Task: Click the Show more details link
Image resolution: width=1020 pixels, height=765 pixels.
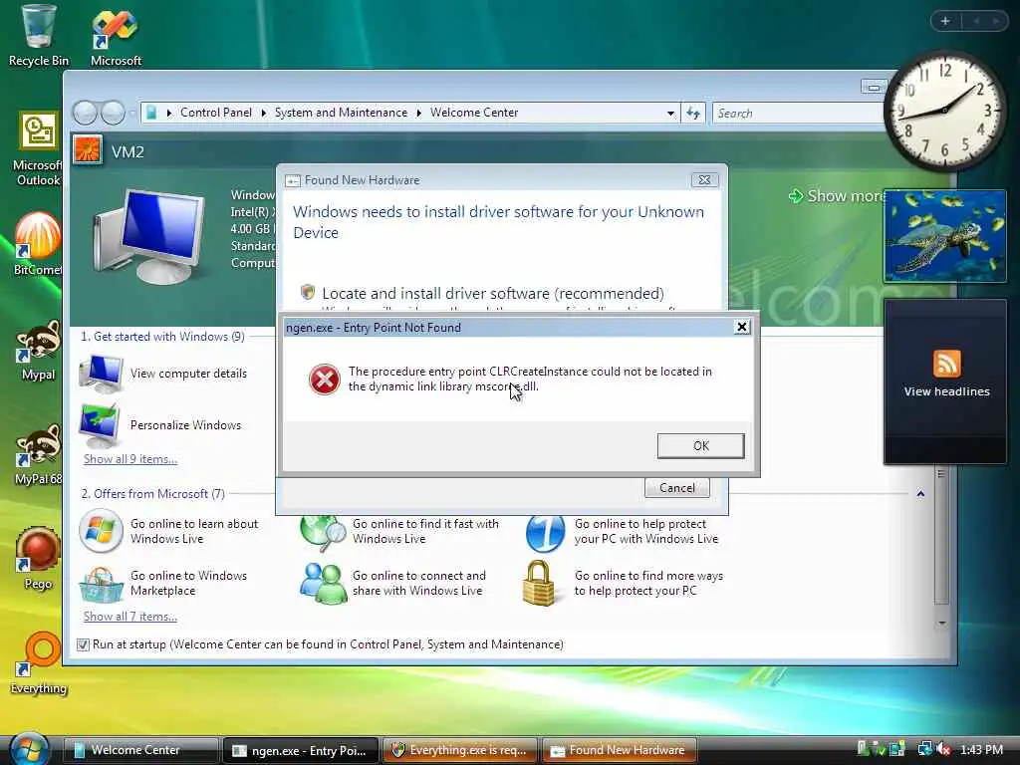Action: tap(839, 196)
